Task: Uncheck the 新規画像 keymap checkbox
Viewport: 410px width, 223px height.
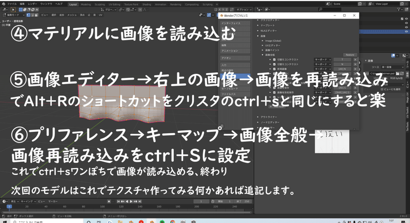Action: pos(274,69)
